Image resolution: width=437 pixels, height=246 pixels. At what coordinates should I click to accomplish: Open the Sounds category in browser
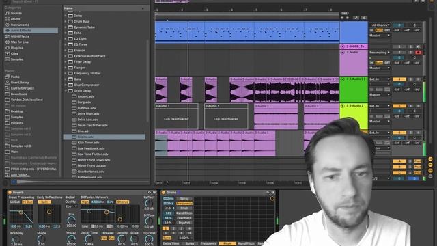point(16,13)
